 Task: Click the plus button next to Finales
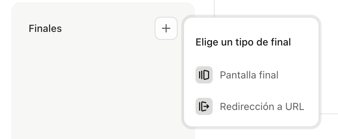click(166, 28)
